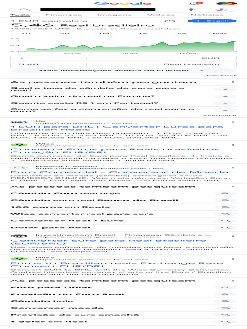This screenshot has width=247, height=329.
Task: Open 'Euro Comercial - Conversor de Moeda' link
Action: coord(119,172)
